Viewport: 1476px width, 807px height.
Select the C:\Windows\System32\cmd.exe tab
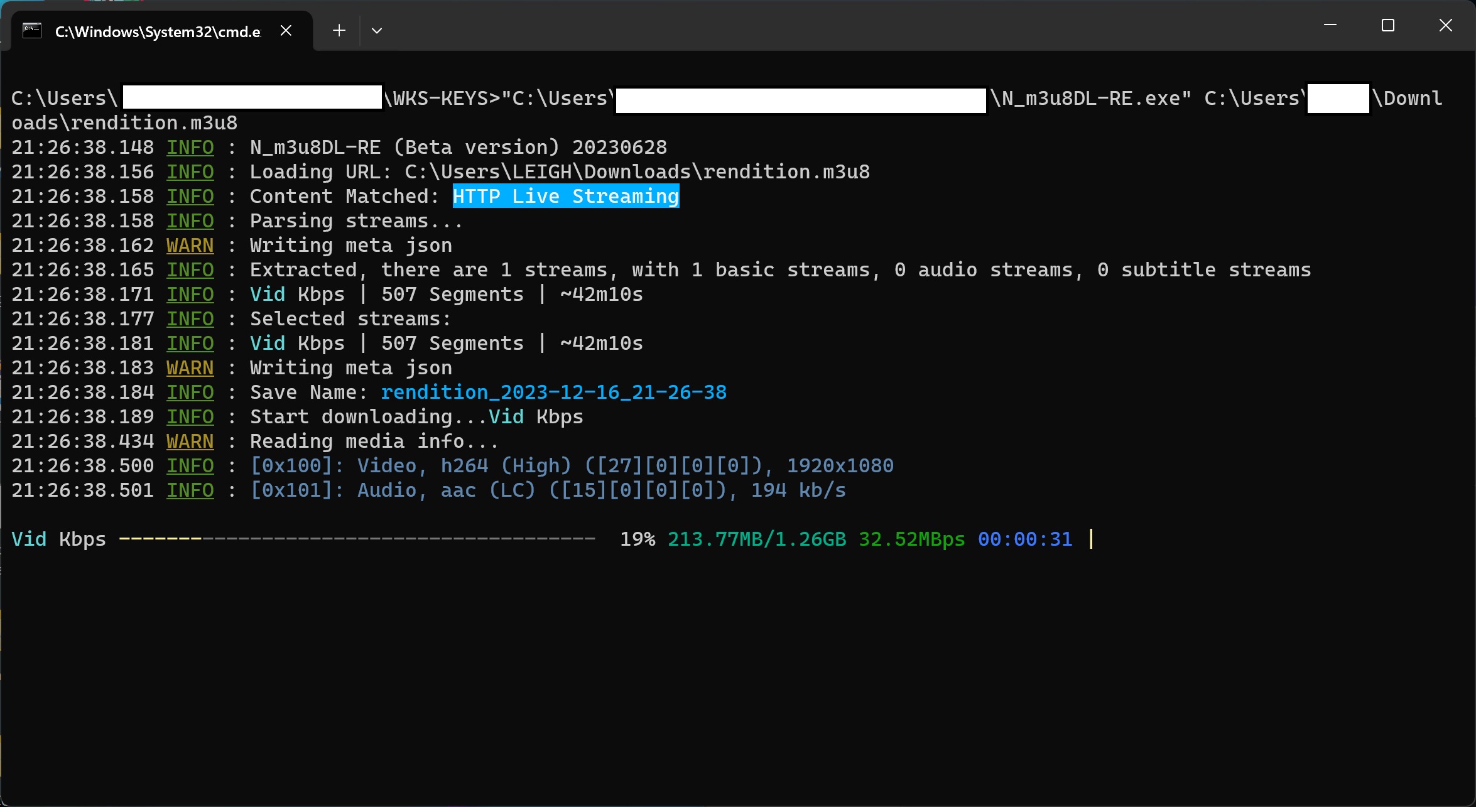[157, 32]
